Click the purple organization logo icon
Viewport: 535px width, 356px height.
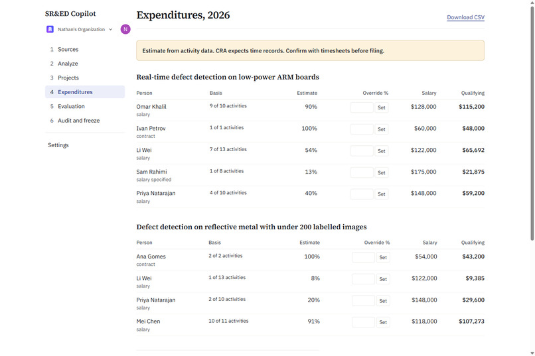click(x=50, y=29)
